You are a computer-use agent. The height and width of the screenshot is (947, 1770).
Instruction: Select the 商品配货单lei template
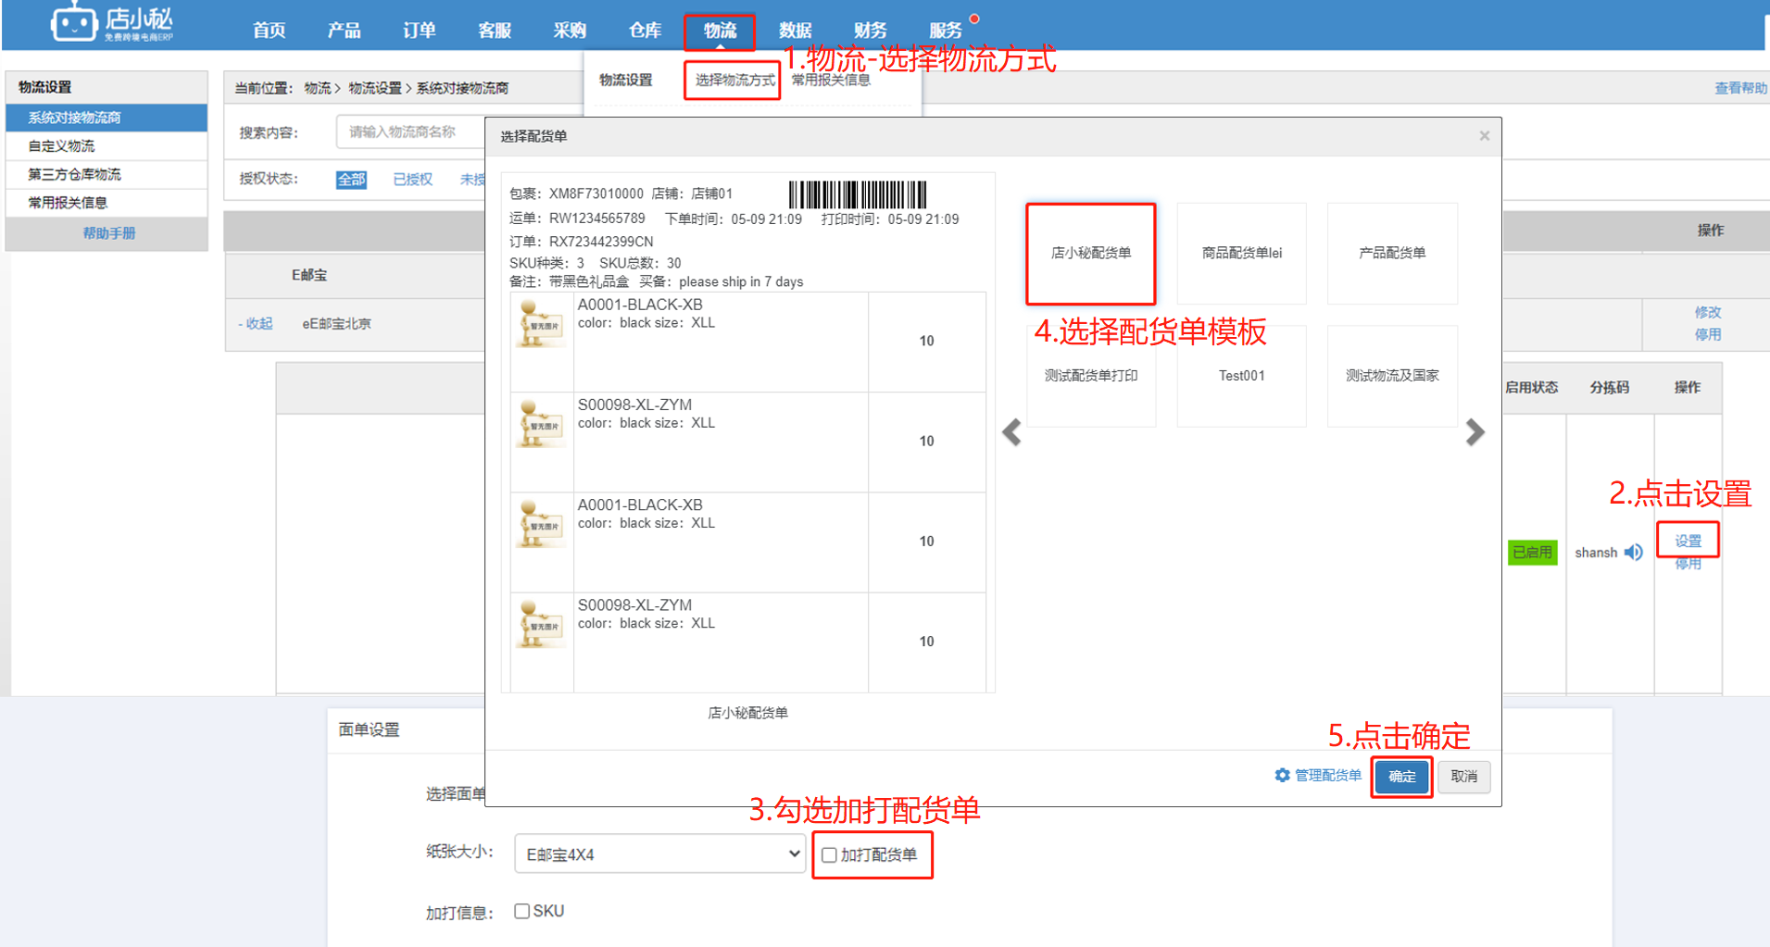1242,254
